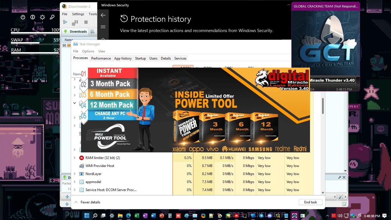Viewport: 391px width, 220px height.
Task: Expand the RAM limiter process group
Action: tap(75, 158)
